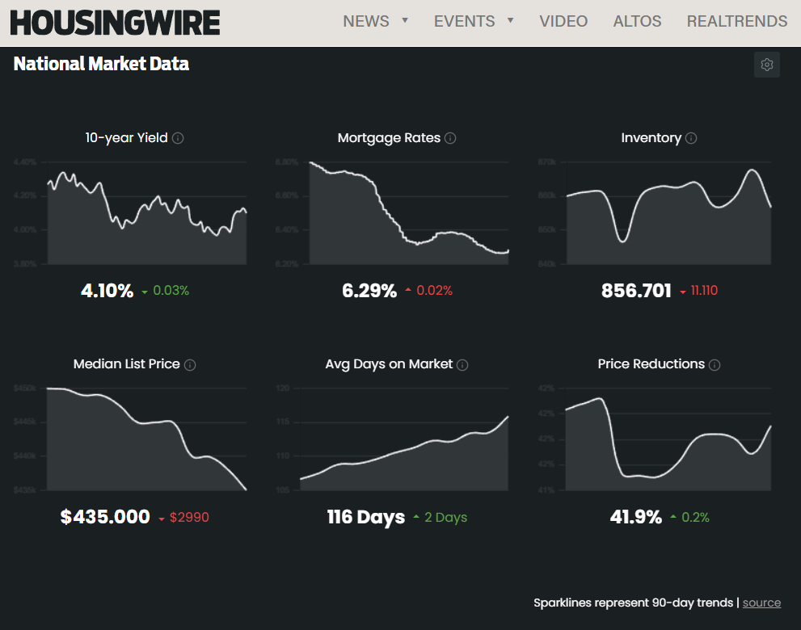Open the National Market Data settings gear
801x630 pixels.
[766, 65]
